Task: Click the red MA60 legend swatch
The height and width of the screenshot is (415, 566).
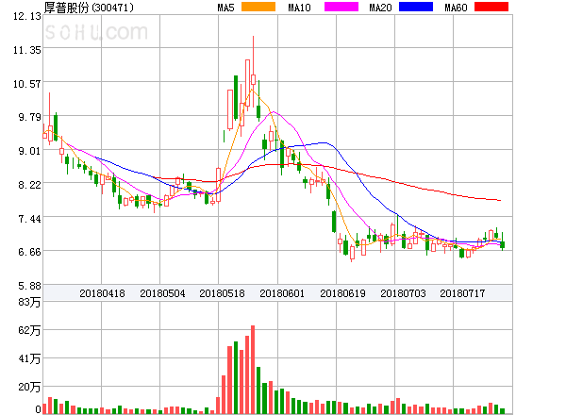Action: (491, 7)
